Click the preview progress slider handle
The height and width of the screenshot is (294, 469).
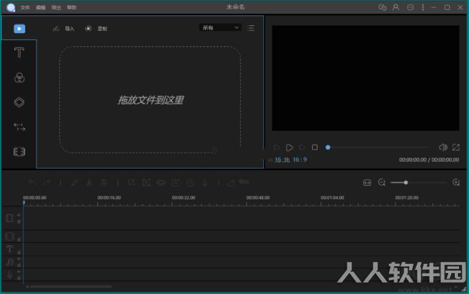pos(328,147)
